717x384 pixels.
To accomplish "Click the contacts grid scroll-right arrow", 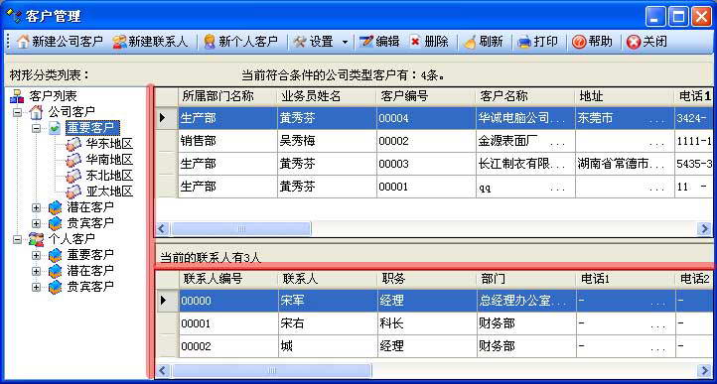I will tap(705, 370).
